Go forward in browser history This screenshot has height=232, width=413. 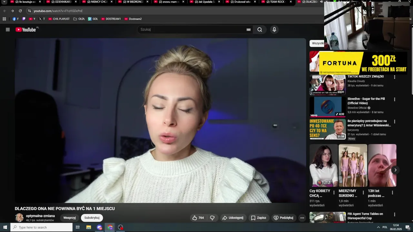(x=12, y=11)
